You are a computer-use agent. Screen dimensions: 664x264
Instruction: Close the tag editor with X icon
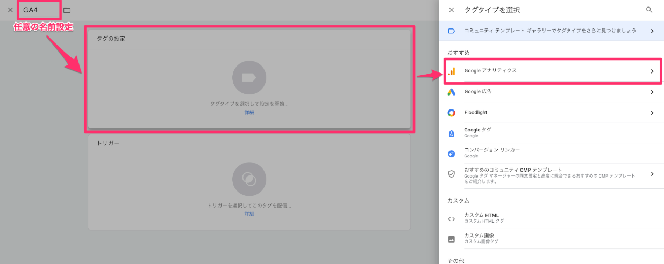[x=10, y=10]
